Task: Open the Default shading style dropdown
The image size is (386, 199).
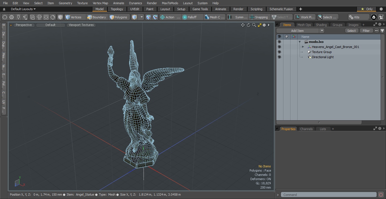Action: (50, 25)
